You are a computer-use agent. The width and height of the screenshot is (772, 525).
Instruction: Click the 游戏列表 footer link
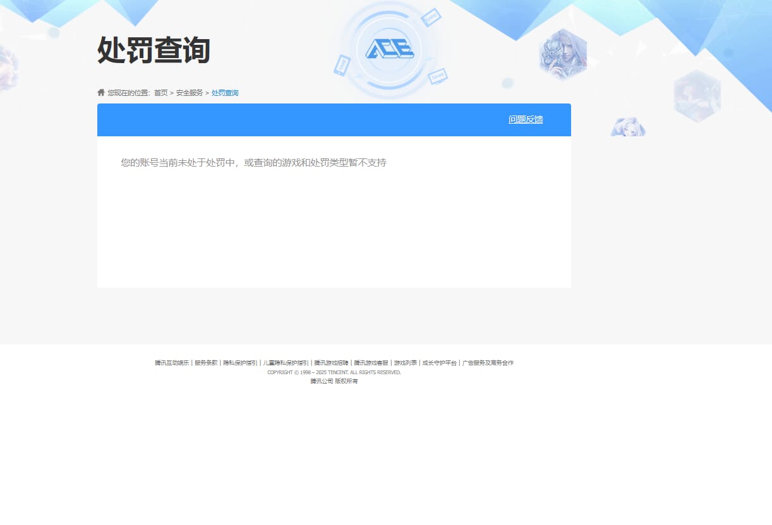(x=404, y=362)
